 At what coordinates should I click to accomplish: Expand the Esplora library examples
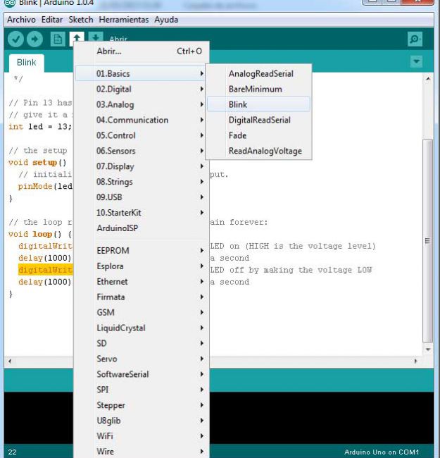[x=141, y=266]
